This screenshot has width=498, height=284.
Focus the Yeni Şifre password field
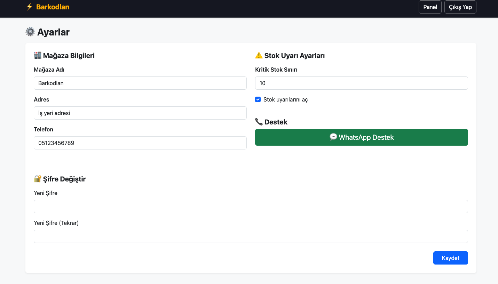click(251, 206)
